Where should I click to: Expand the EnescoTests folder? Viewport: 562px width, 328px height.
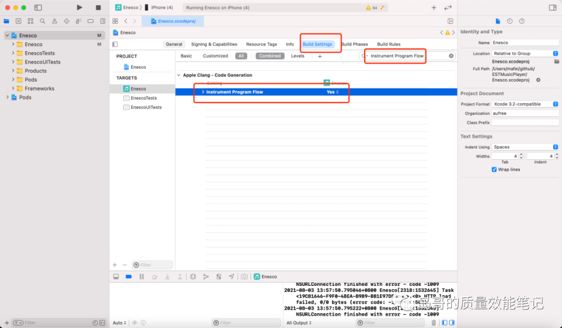13,53
